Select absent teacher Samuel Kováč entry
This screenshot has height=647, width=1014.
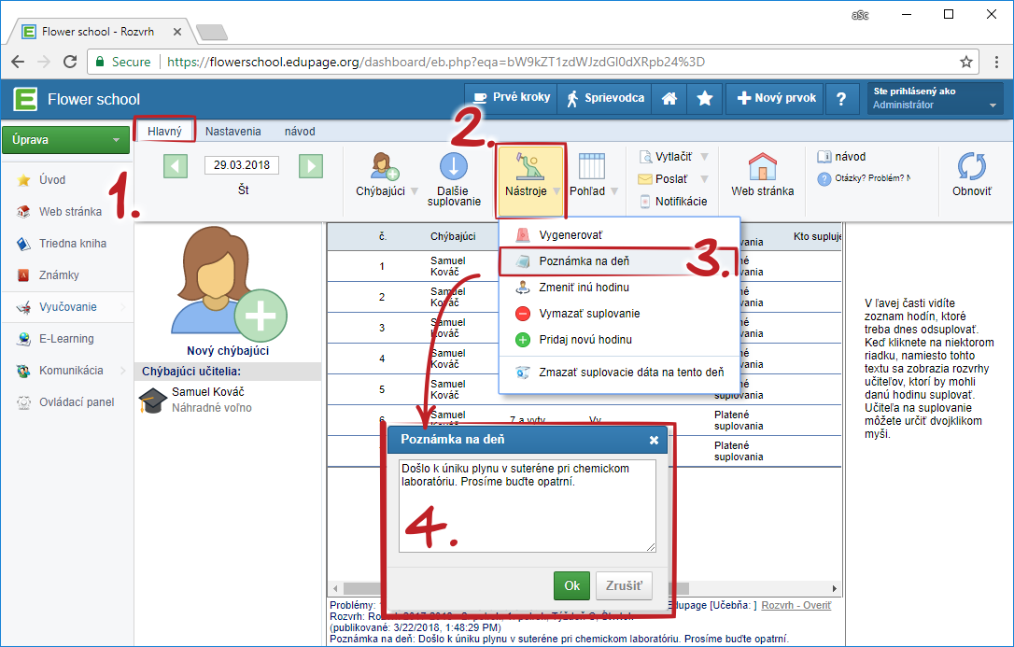tap(228, 401)
